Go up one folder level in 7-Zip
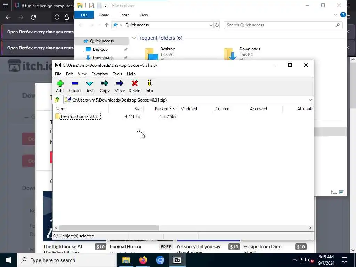The image size is (356, 267). pyautogui.click(x=57, y=100)
